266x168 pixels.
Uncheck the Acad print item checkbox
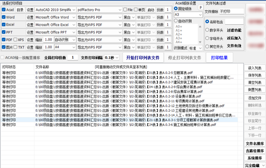(x=4, y=10)
